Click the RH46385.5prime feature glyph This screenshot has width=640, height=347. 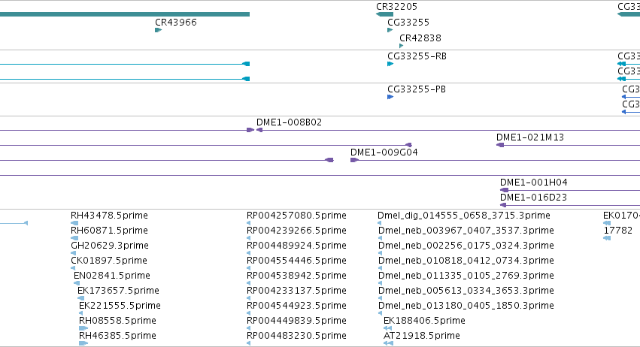83,343
